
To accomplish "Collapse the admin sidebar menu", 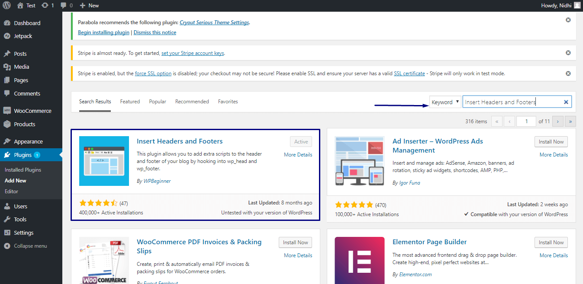I will tap(28, 246).
